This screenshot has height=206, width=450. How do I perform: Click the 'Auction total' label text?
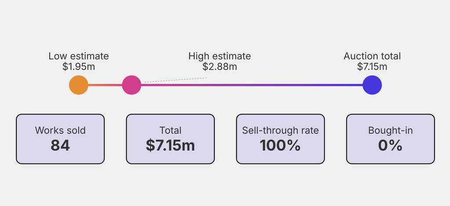[x=372, y=56]
